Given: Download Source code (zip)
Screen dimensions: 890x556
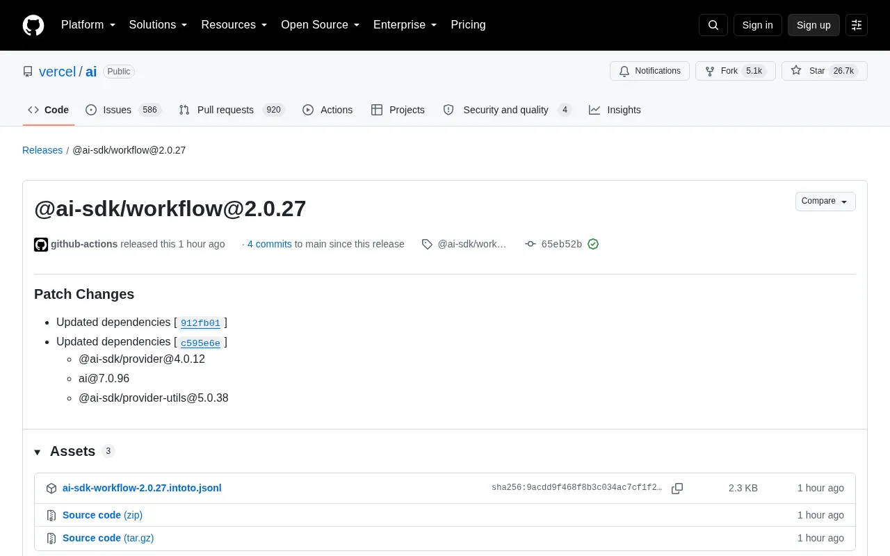Looking at the screenshot, I should 102,516.
